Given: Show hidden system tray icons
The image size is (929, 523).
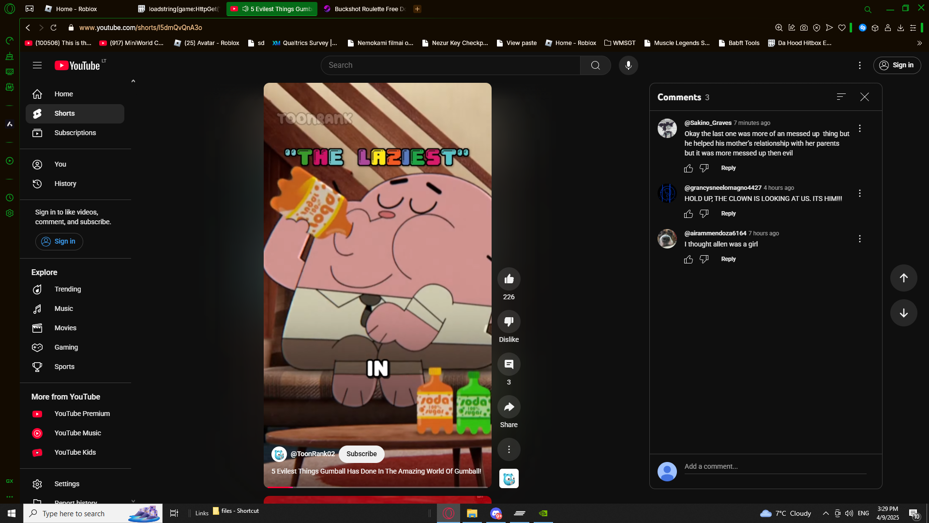Looking at the screenshot, I should [825, 513].
